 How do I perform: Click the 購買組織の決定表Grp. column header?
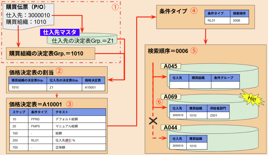pyautogui.click(x=28, y=80)
